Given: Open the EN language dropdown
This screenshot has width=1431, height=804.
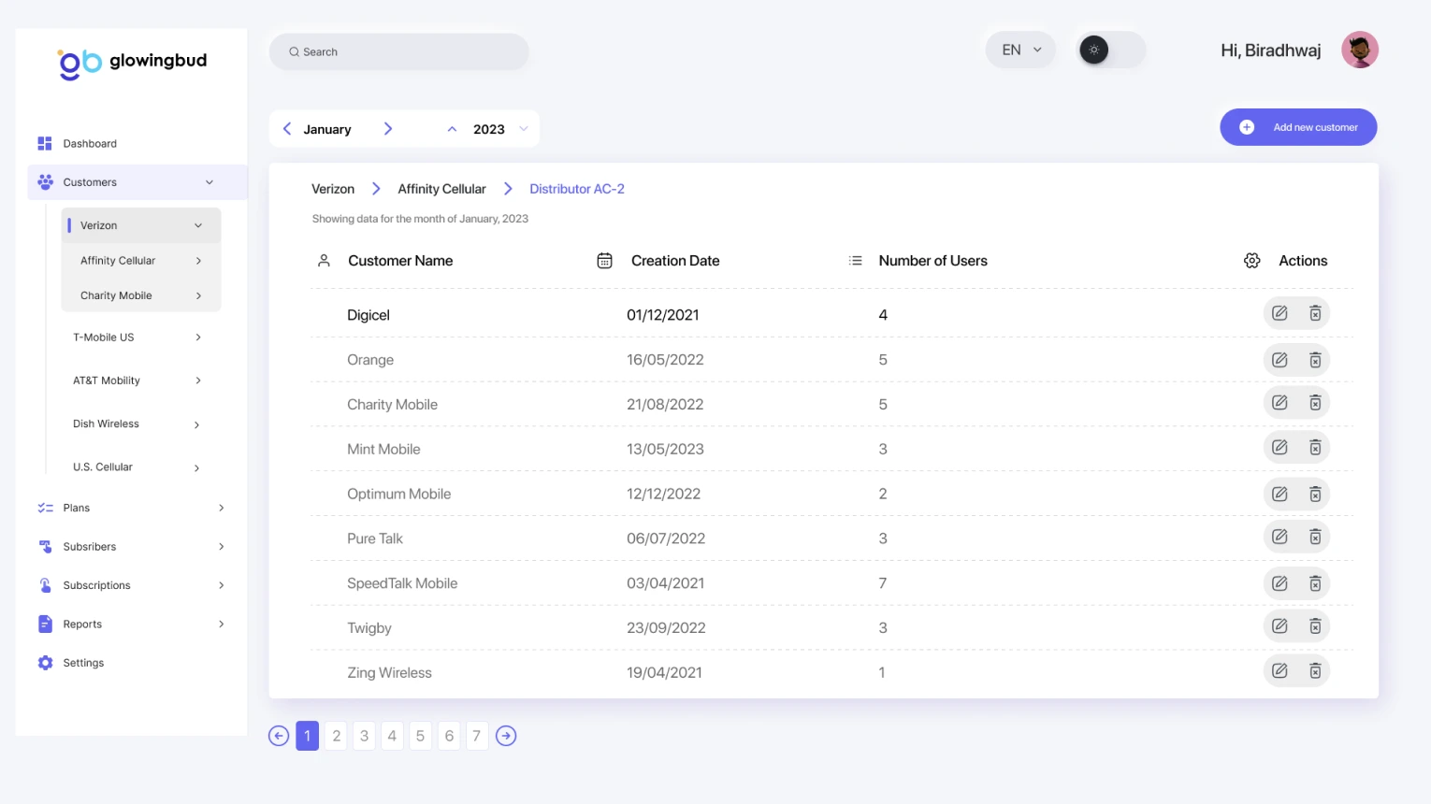Looking at the screenshot, I should pos(1020,50).
